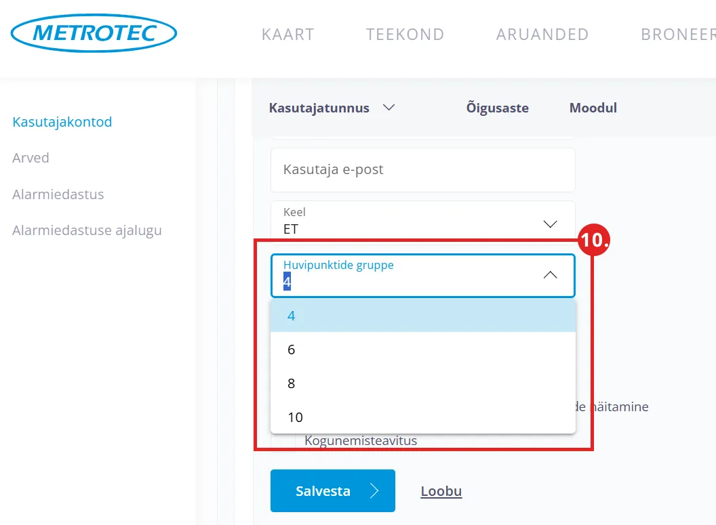Switch to Arved in the sidebar

point(31,158)
